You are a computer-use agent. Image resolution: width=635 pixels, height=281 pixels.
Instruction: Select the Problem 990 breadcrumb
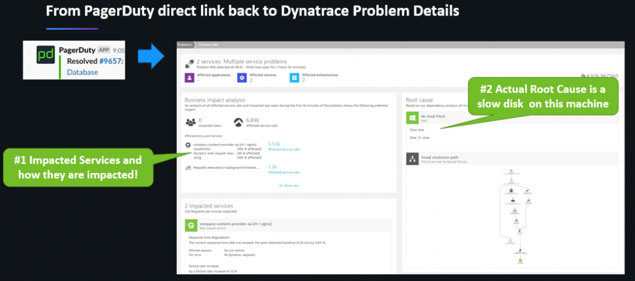coord(207,45)
